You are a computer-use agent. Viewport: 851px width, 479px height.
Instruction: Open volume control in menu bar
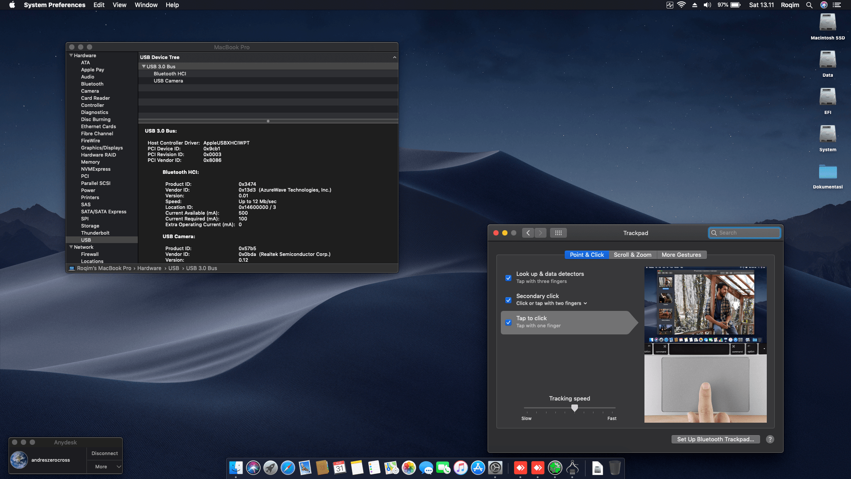click(707, 5)
